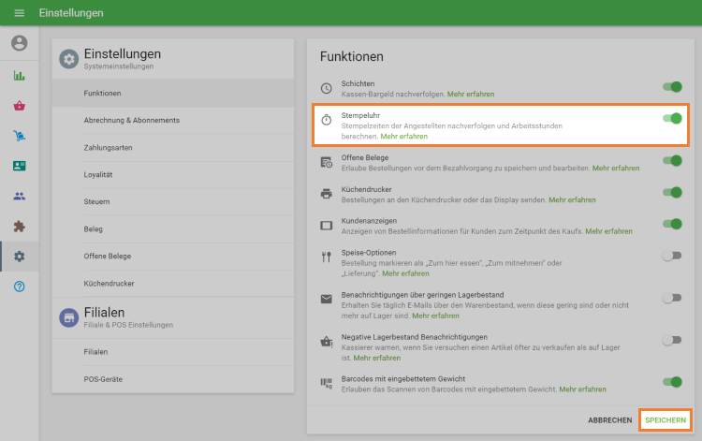This screenshot has height=441, width=702.
Task: Turn off the Küchendrucker toggle
Action: 671,192
